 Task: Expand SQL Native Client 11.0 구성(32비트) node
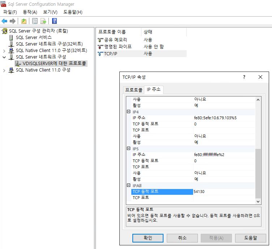click(4, 51)
